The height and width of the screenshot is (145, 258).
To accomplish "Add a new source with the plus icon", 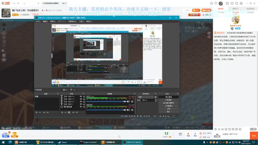I will coord(62,112).
